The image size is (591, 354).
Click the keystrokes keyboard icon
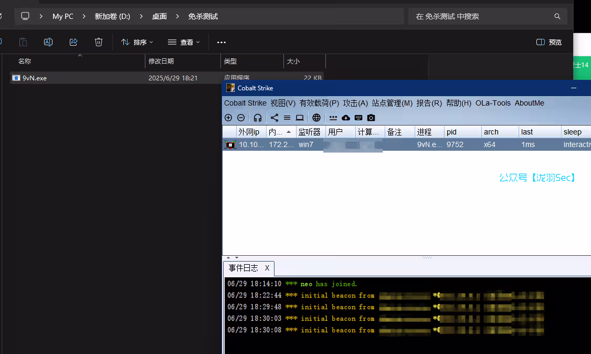pyautogui.click(x=358, y=118)
